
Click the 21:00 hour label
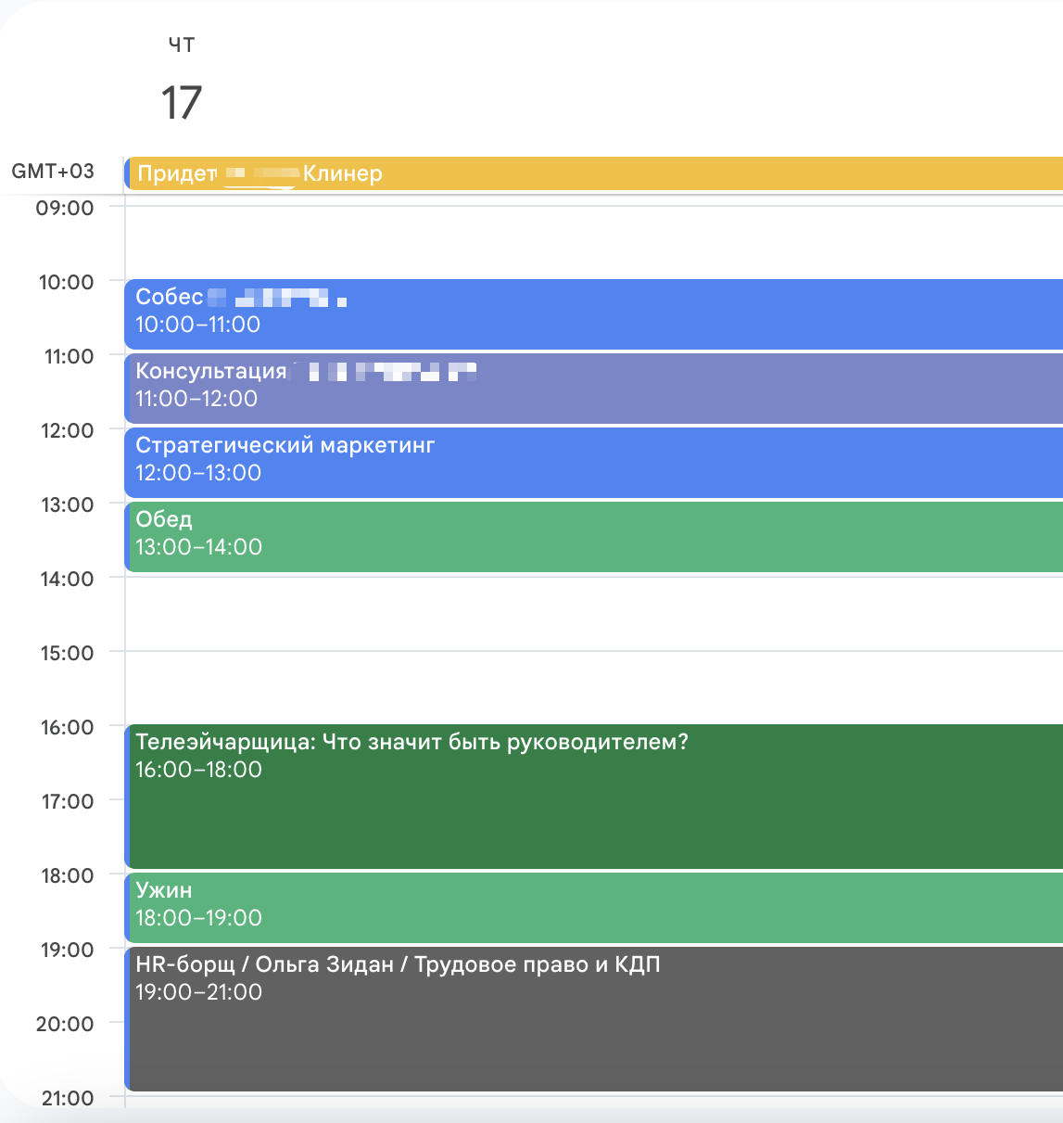pos(67,1098)
